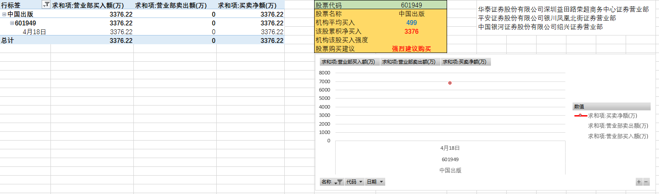Click chart field button 求和项:营业部买入额(万)
659x194 pixels.
(350, 62)
